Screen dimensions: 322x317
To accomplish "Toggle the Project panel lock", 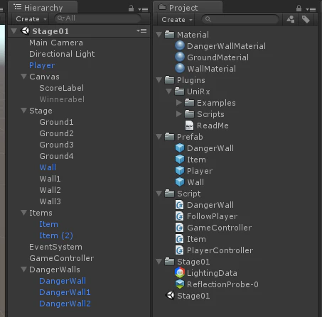I will click(x=299, y=9).
